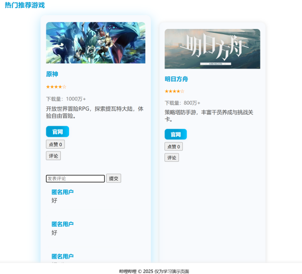Select the 明日方舟 game title
The width and height of the screenshot is (302, 274).
pyautogui.click(x=176, y=79)
